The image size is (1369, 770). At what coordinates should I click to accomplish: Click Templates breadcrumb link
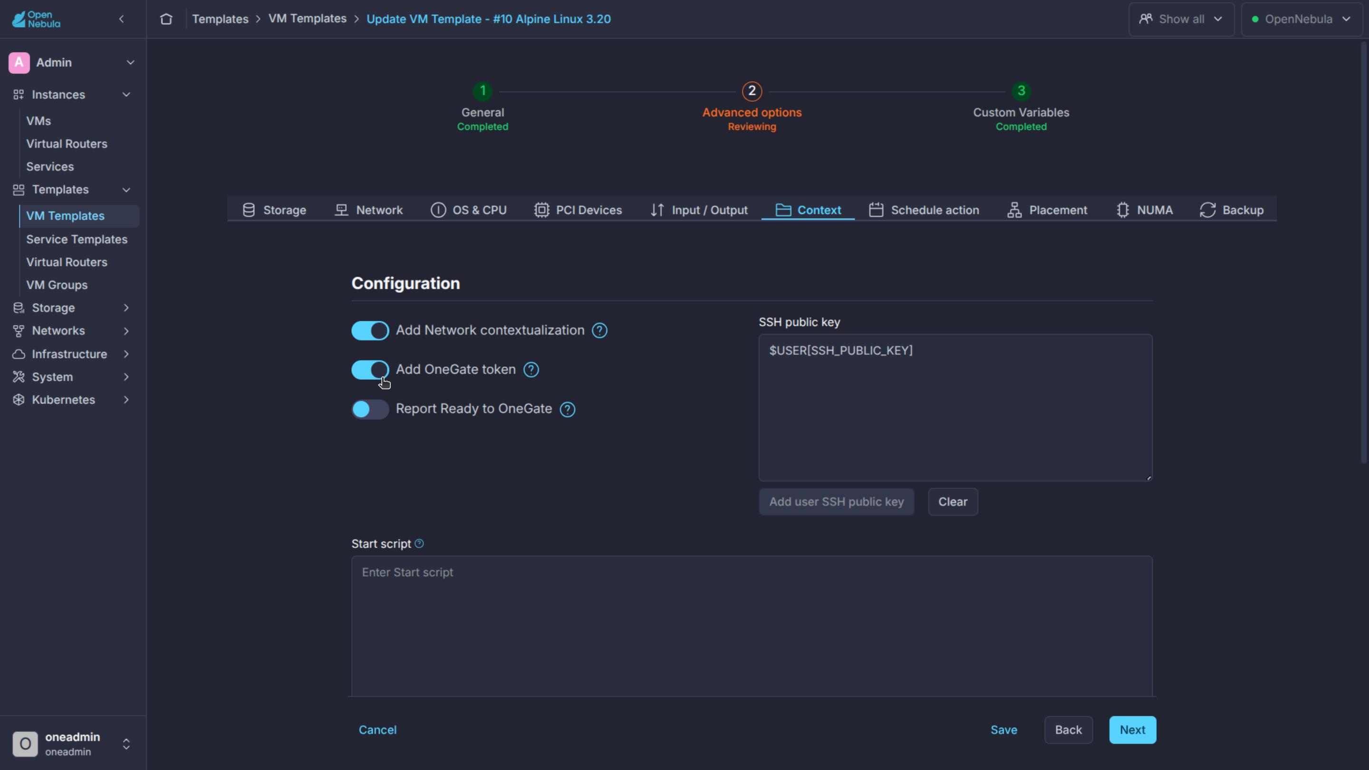click(x=220, y=19)
